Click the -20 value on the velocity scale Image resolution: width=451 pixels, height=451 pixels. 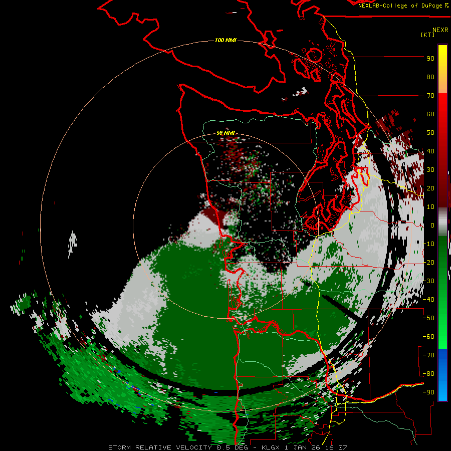tap(428, 263)
